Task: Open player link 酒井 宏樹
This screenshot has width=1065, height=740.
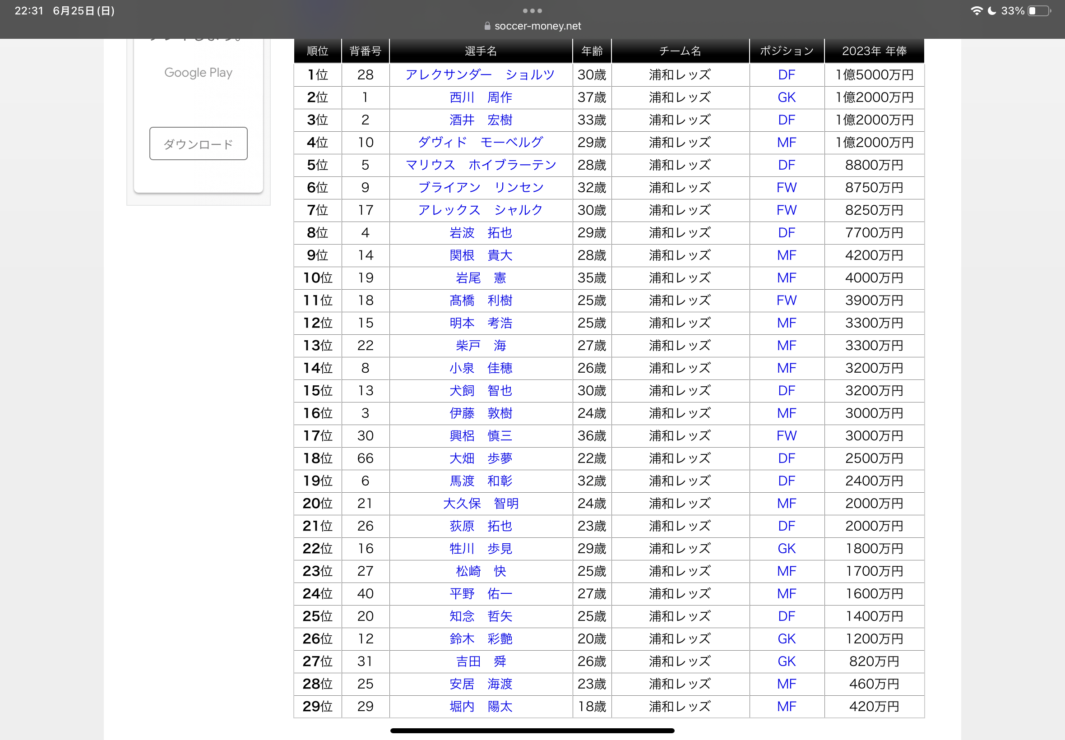Action: [480, 120]
